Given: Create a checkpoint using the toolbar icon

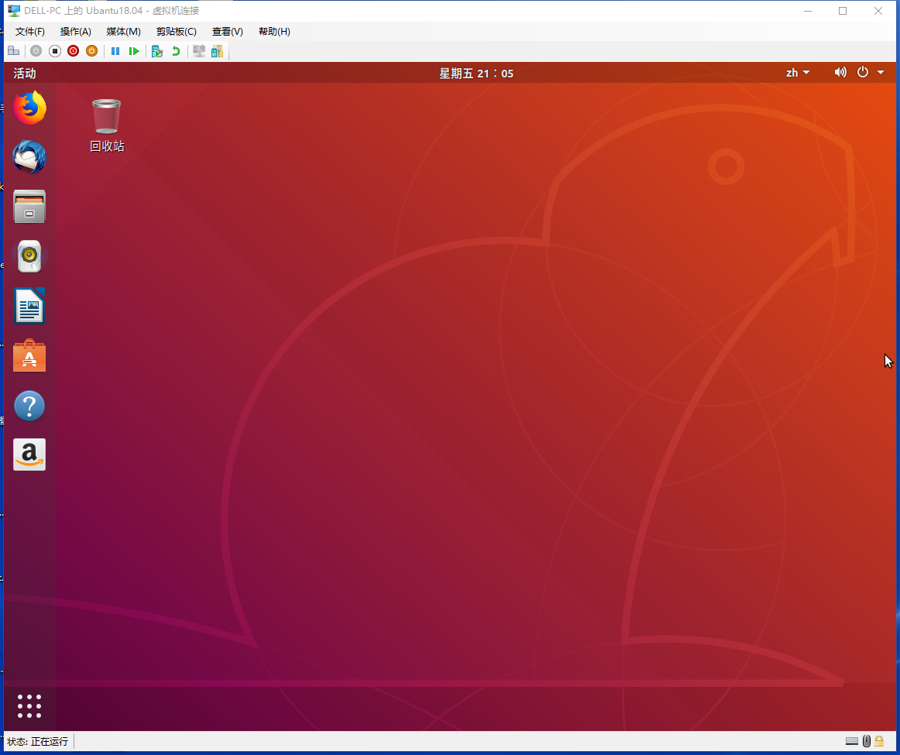Looking at the screenshot, I should tap(157, 51).
